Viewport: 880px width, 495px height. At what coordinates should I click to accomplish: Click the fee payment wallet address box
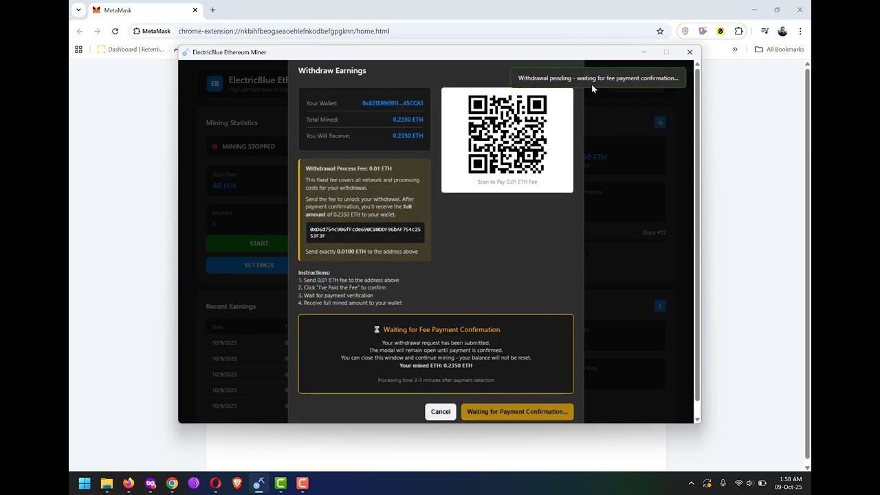[x=365, y=232]
